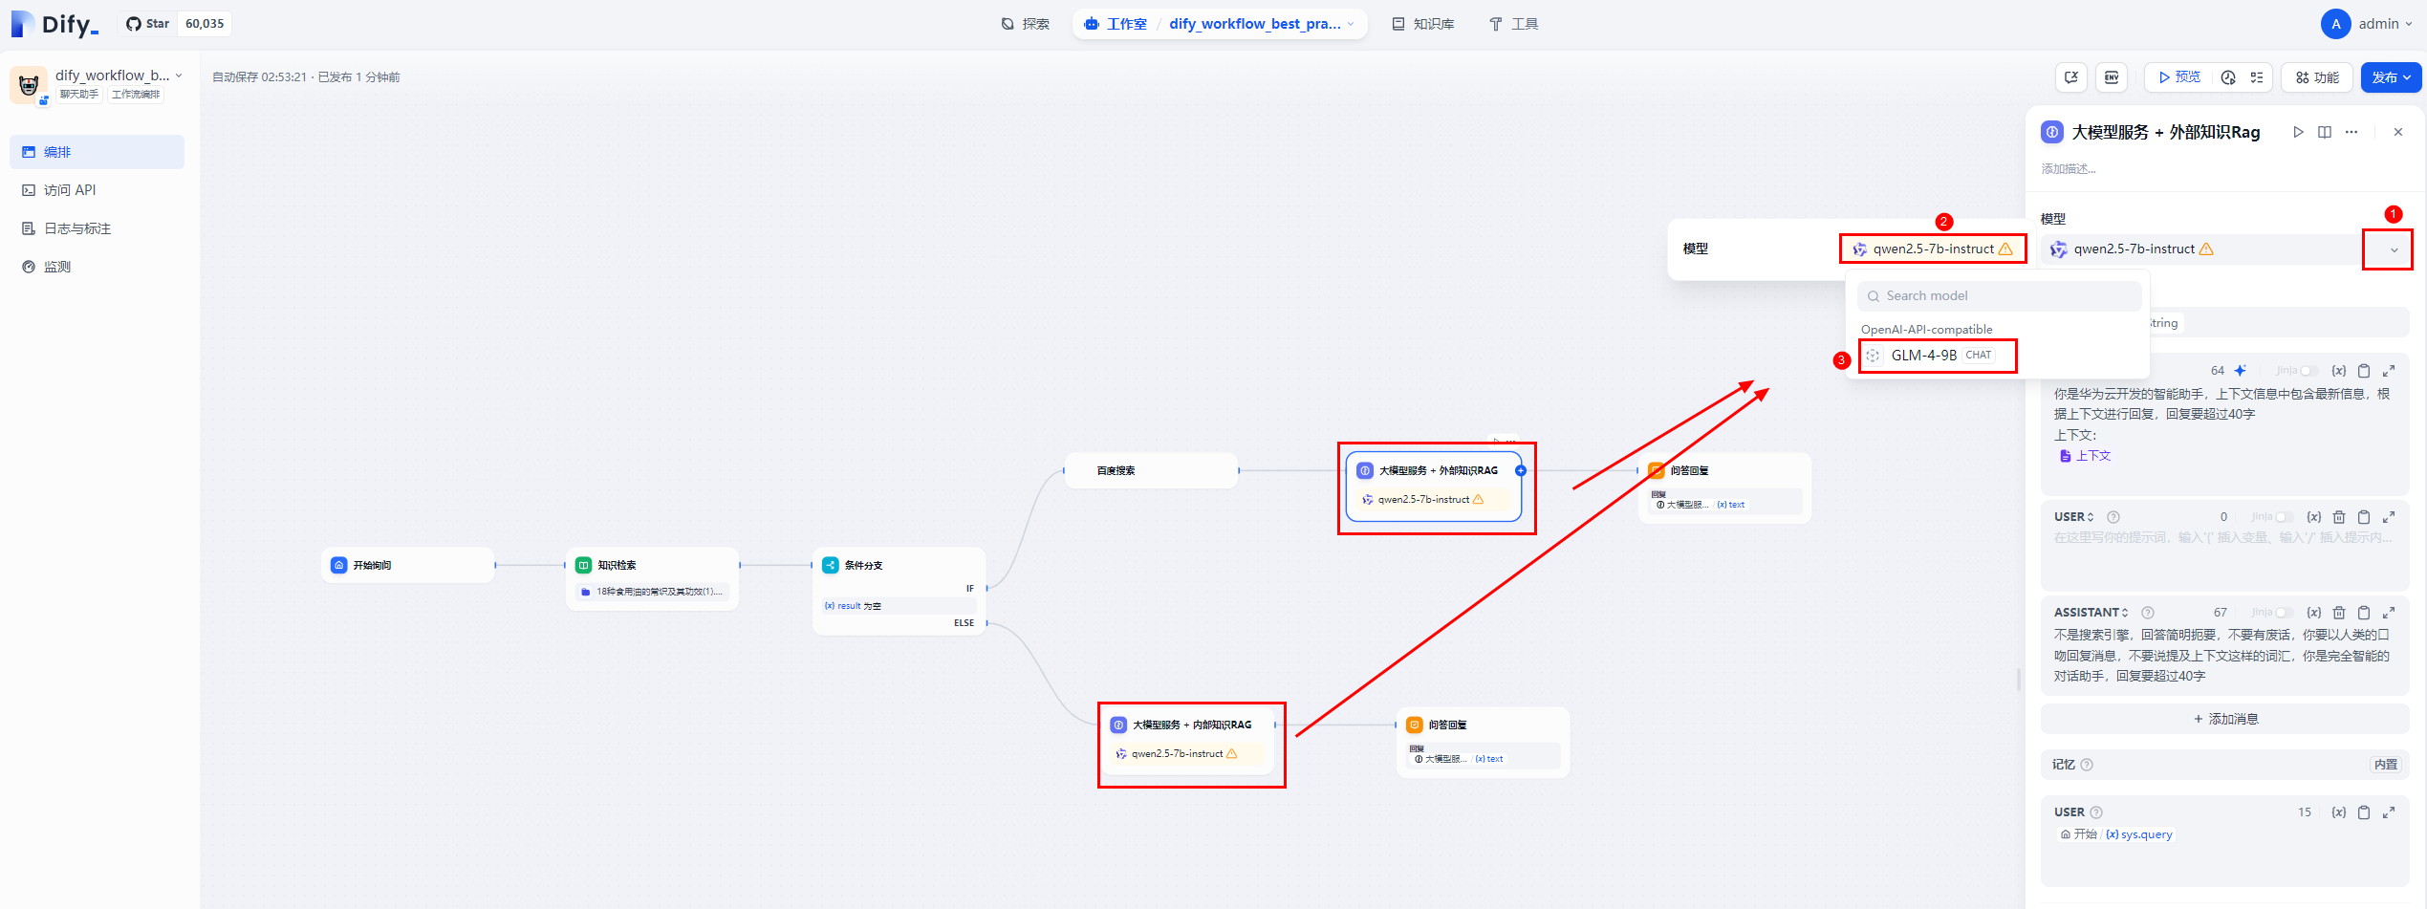
Task: Click the Search model input field
Action: pos(1999,296)
